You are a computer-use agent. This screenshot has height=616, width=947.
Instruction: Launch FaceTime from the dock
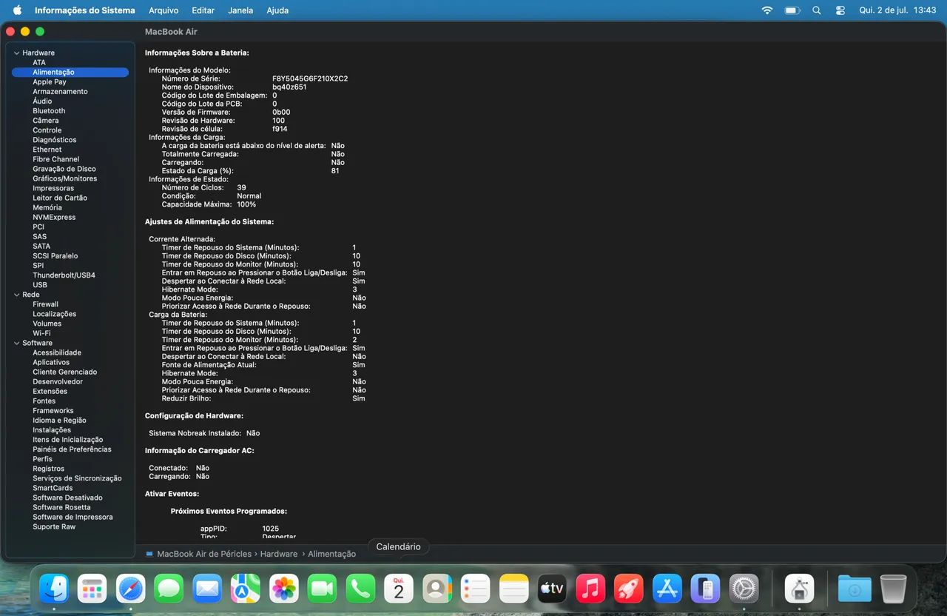[x=322, y=589]
